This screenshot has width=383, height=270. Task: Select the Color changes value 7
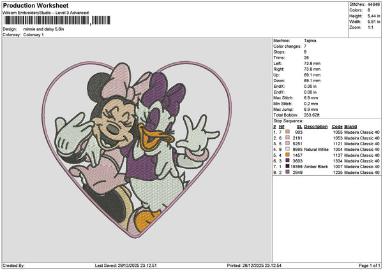pyautogui.click(x=305, y=46)
